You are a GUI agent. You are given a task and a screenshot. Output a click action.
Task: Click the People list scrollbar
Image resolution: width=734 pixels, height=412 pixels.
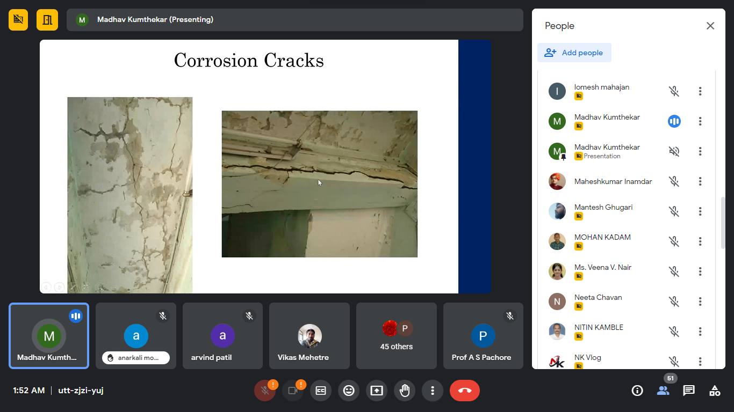(723, 223)
